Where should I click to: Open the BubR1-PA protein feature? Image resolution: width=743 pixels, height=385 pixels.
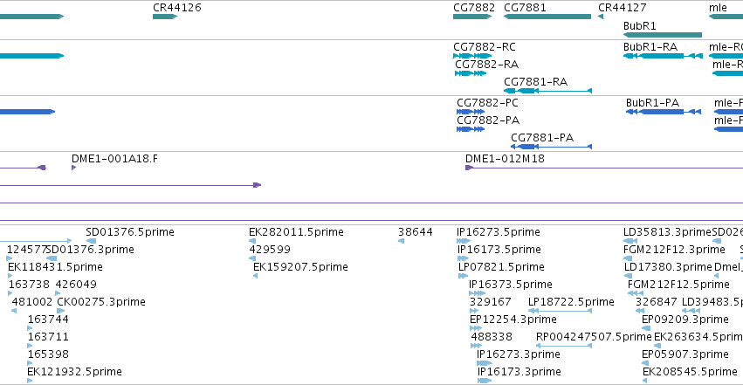(664, 112)
